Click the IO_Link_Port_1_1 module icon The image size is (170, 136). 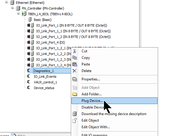(32, 31)
